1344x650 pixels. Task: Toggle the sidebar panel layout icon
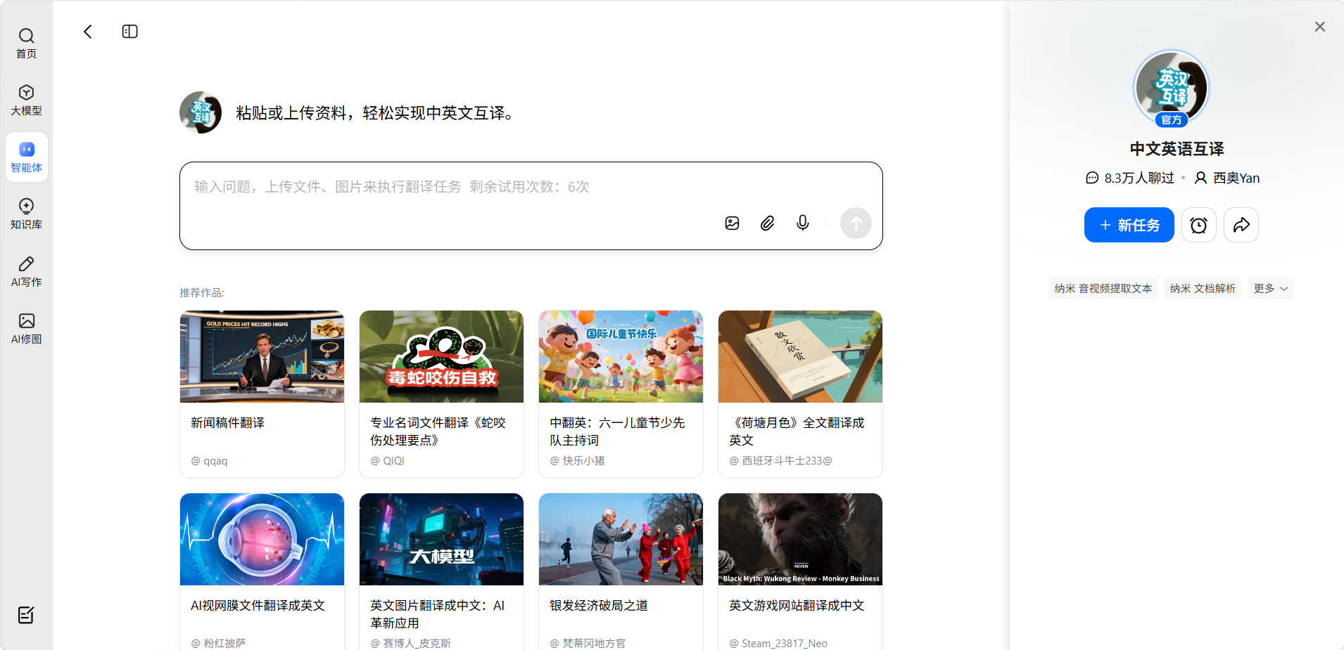[129, 32]
